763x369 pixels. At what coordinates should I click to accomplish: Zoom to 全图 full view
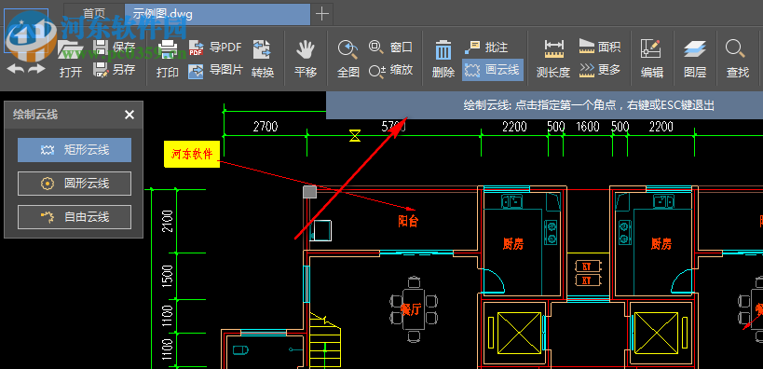coord(347,60)
